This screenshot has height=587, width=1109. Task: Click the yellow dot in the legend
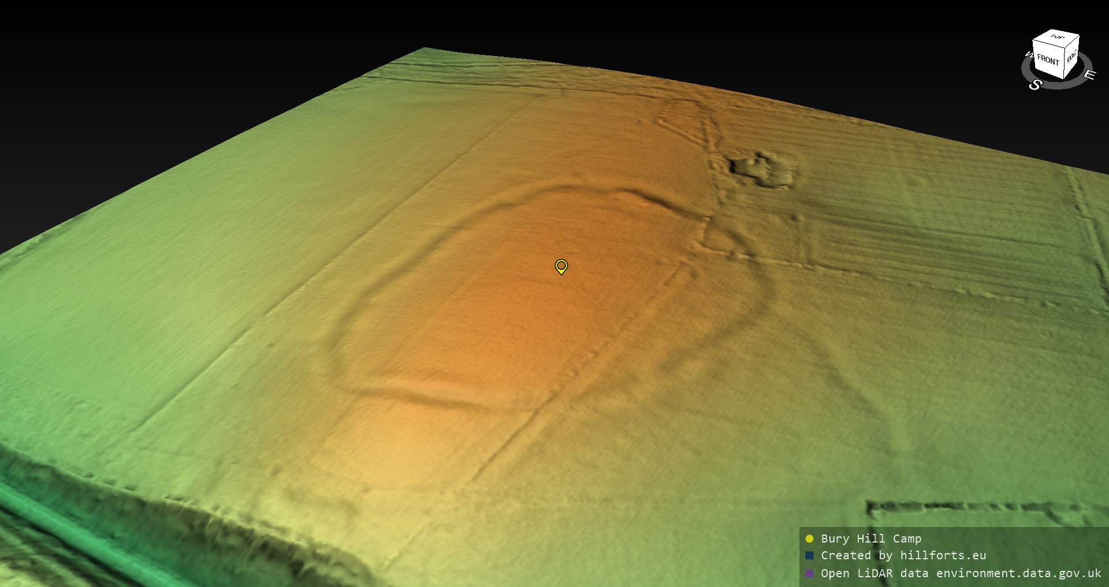[809, 539]
